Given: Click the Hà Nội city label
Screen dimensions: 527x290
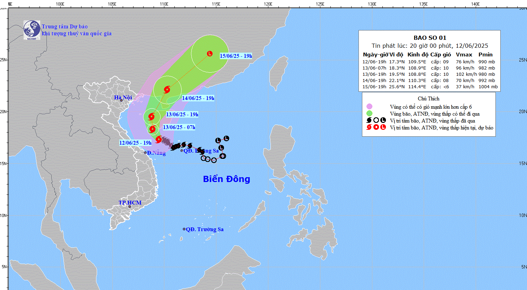Looking at the screenshot, I should pyautogui.click(x=123, y=98).
